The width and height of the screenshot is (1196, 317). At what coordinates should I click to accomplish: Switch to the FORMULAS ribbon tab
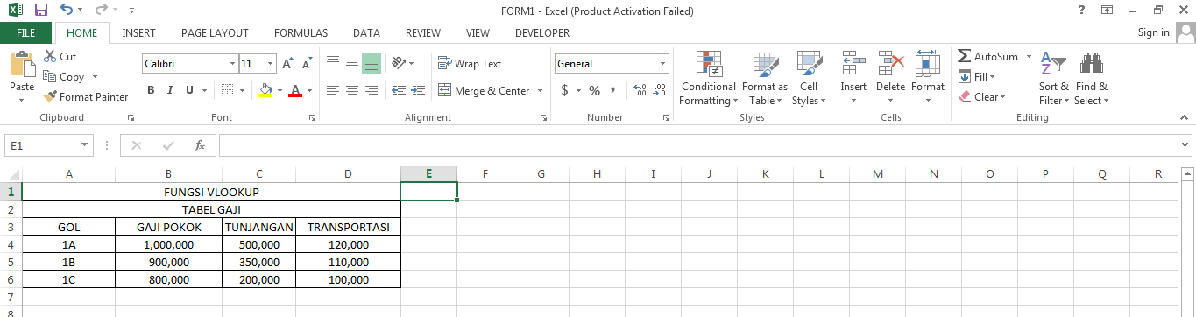coord(301,33)
